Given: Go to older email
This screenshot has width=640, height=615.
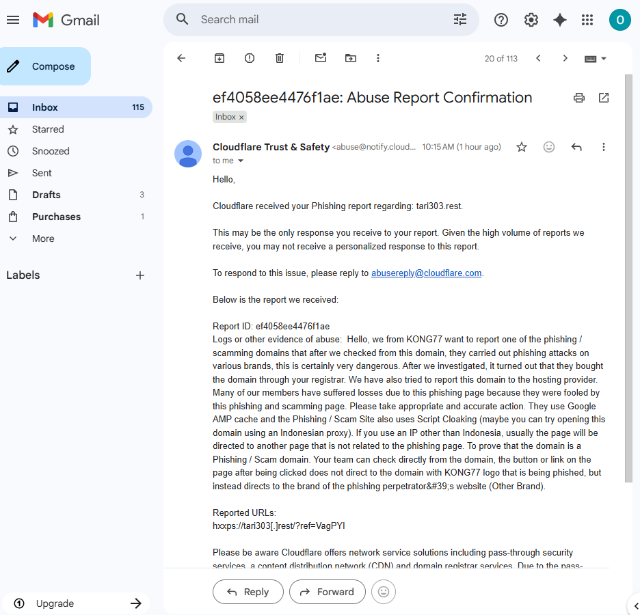Looking at the screenshot, I should [x=565, y=58].
